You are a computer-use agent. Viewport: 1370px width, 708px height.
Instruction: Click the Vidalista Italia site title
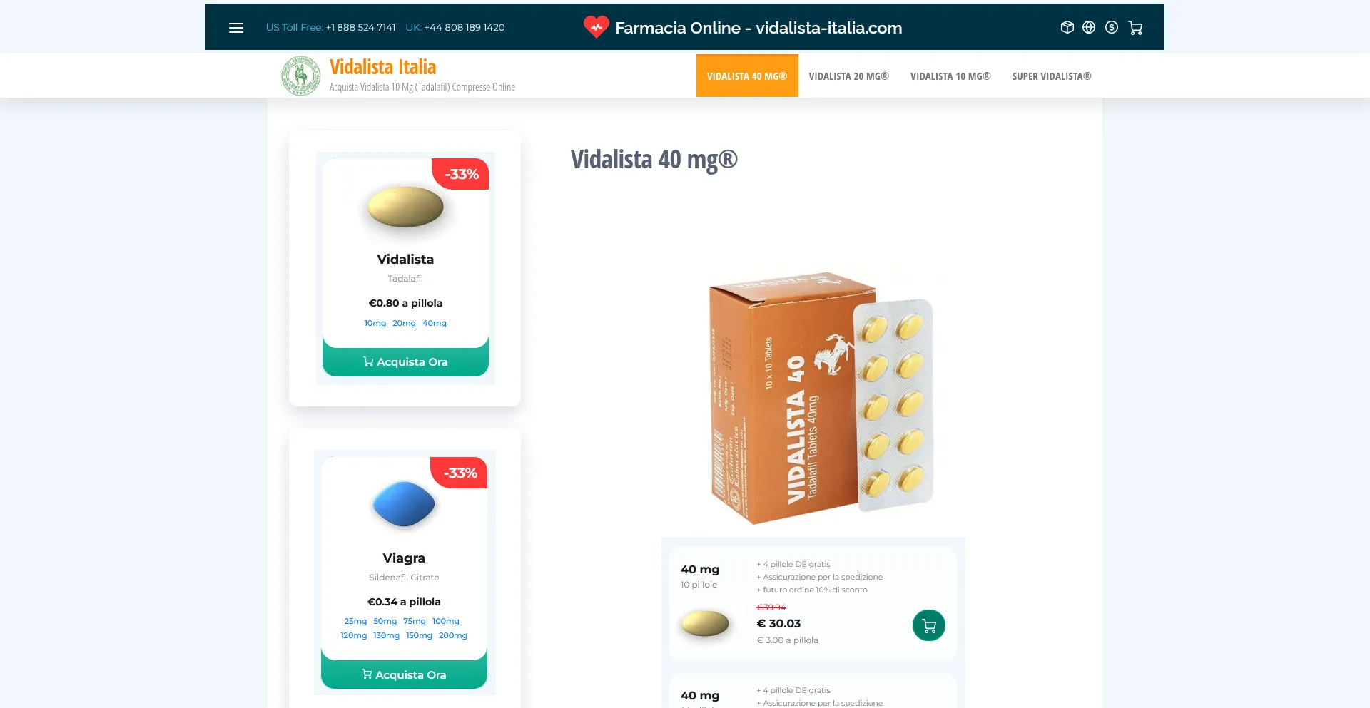[x=382, y=67]
